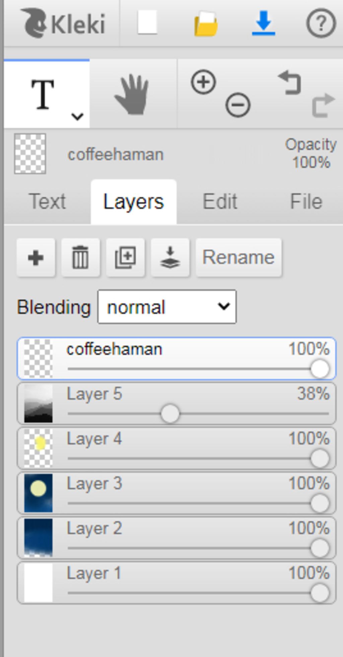Select the Hand pan tool
343x657 pixels.
tap(133, 94)
